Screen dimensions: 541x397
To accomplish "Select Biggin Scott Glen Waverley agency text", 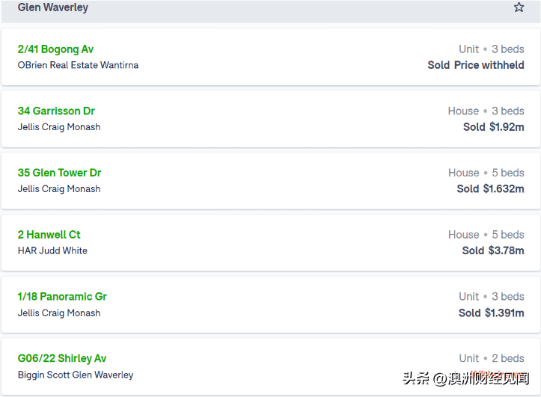I will tap(76, 375).
